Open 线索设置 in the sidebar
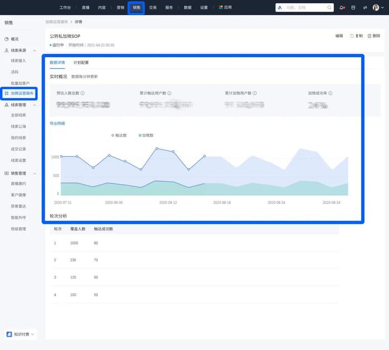 click(x=18, y=160)
